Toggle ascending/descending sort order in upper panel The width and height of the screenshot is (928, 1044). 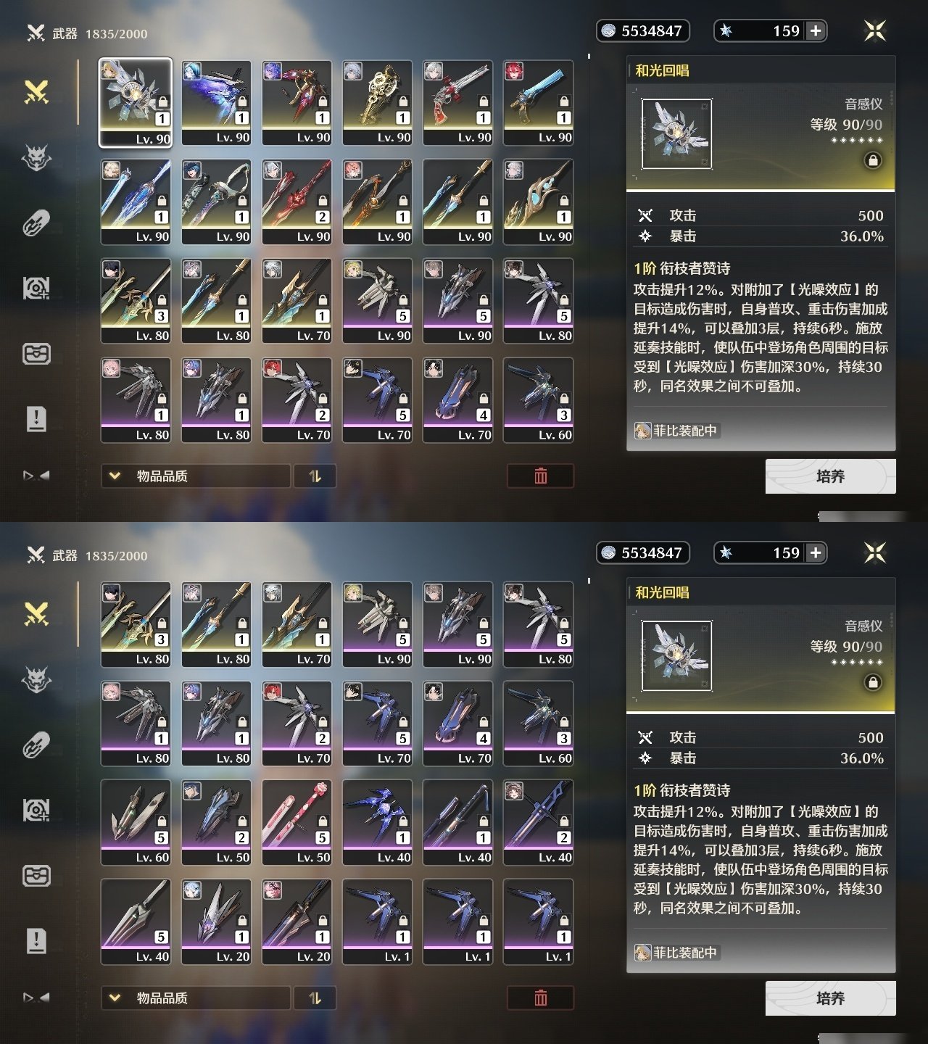tap(315, 476)
